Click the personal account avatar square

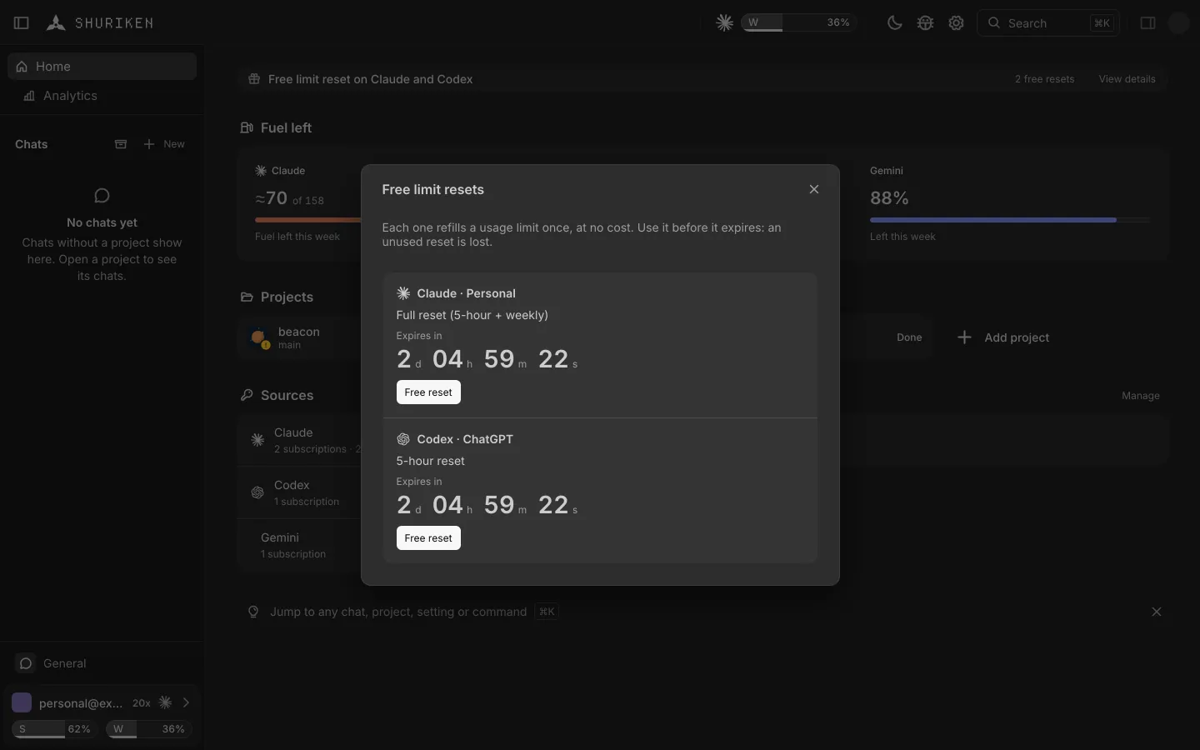click(x=22, y=702)
